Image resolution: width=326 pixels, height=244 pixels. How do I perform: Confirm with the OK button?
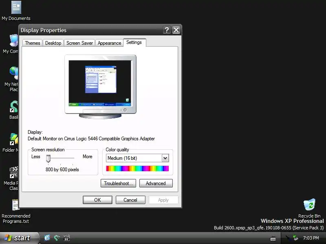click(x=97, y=200)
